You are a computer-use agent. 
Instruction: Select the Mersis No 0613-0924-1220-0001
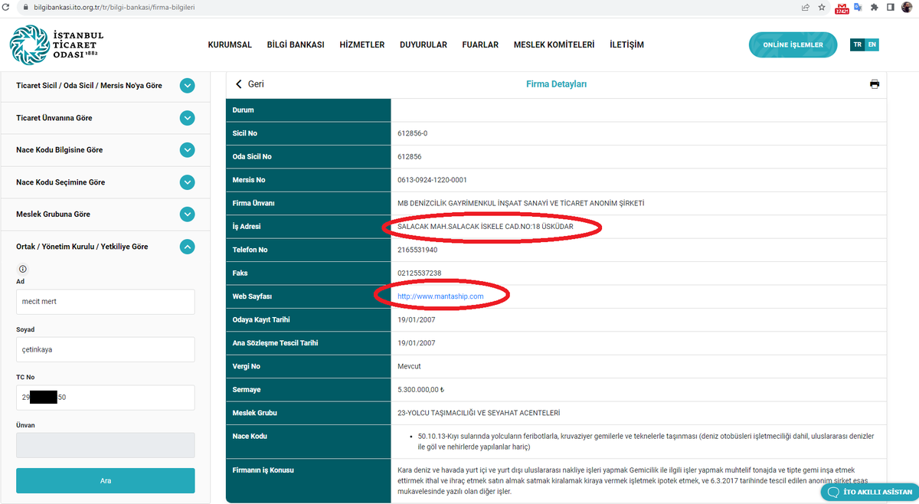click(x=432, y=180)
